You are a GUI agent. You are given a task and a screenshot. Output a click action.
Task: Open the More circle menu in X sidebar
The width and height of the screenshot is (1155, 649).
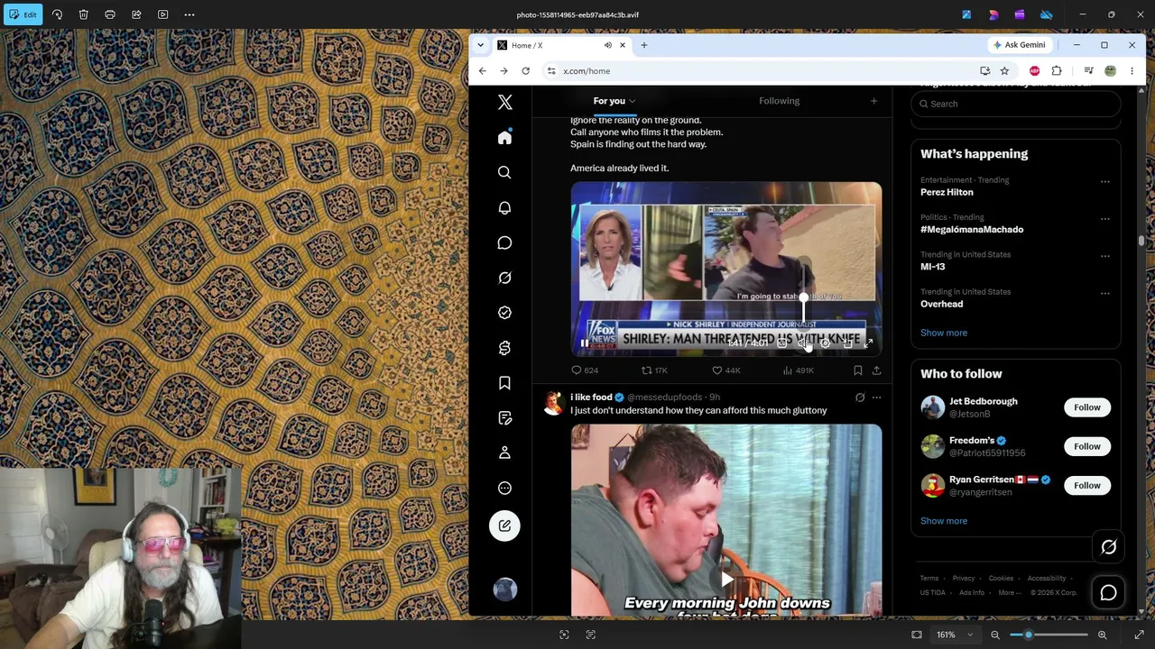pos(504,488)
